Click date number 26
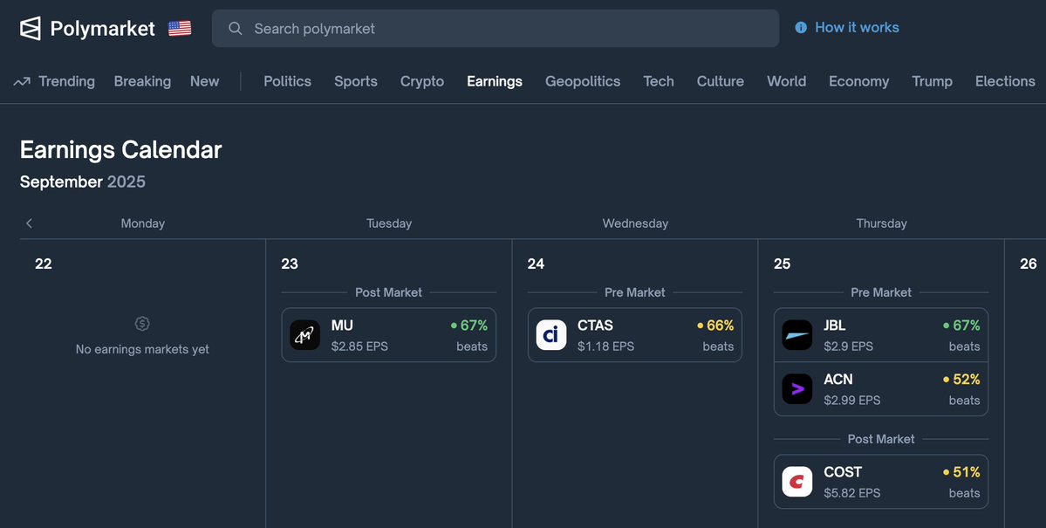 pyautogui.click(x=1028, y=264)
